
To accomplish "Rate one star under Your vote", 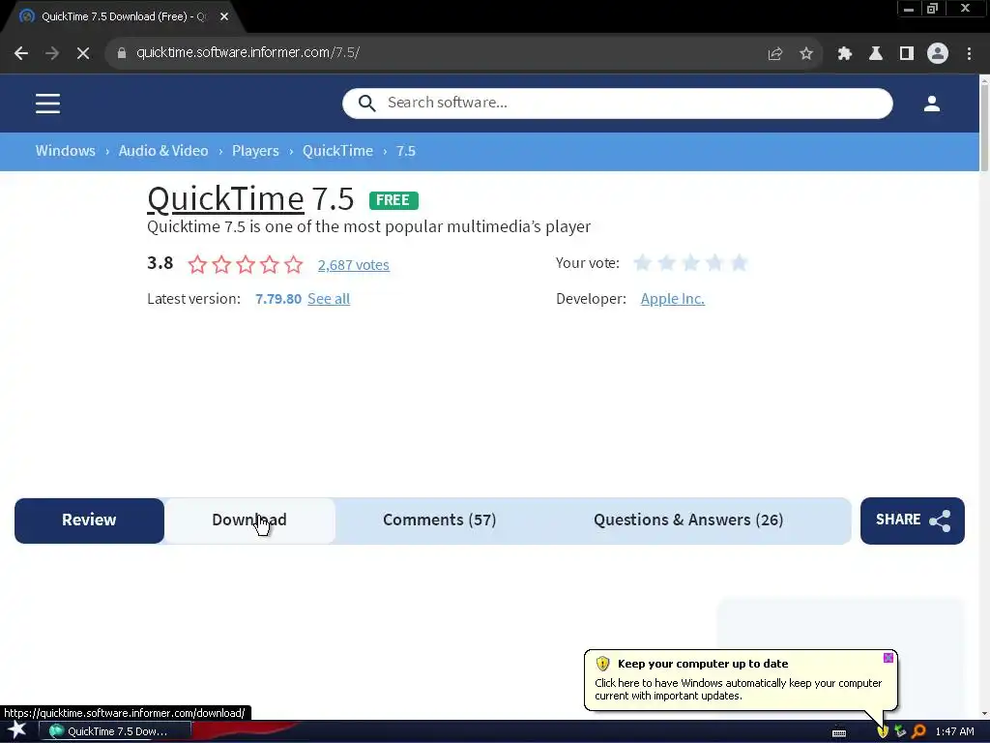I will pos(643,262).
